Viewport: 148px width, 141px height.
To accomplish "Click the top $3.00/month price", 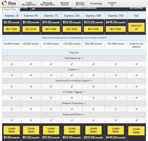I will [12, 22].
